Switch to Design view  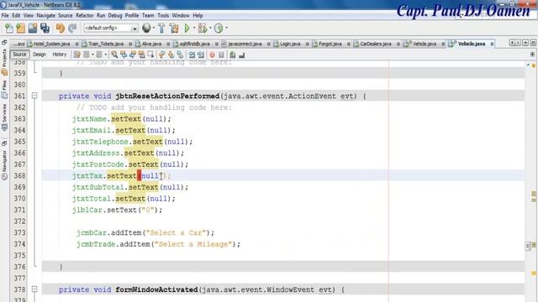pyautogui.click(x=40, y=55)
